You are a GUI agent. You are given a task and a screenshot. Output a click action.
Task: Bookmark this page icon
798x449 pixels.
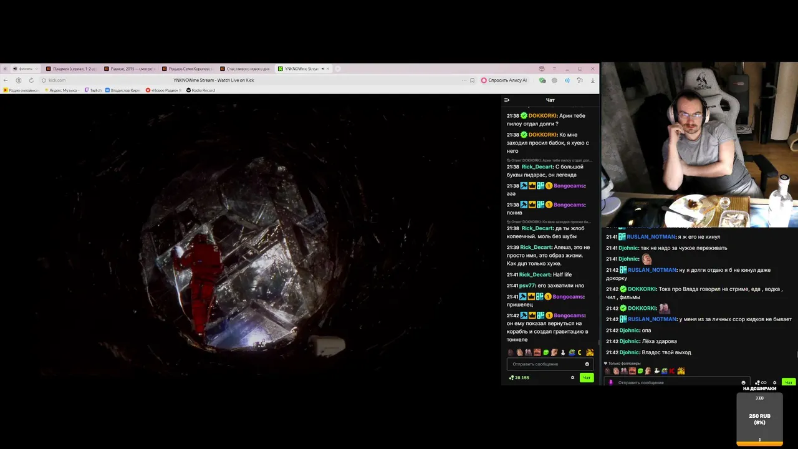click(472, 80)
